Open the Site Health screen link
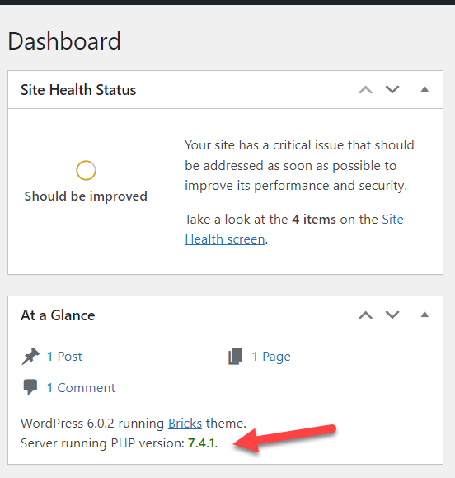 294,230
